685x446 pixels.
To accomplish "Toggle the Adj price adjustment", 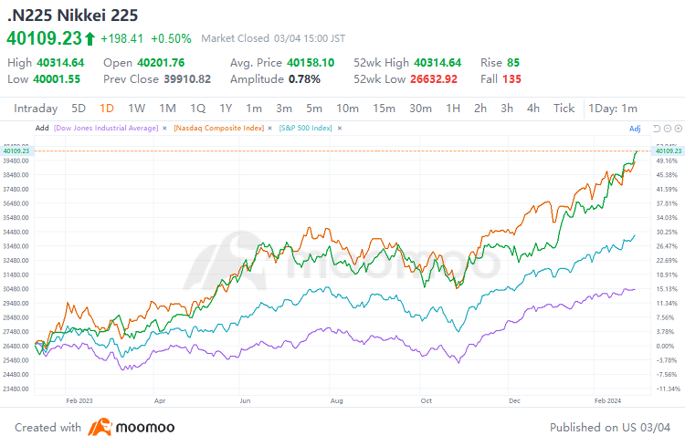I will point(635,129).
